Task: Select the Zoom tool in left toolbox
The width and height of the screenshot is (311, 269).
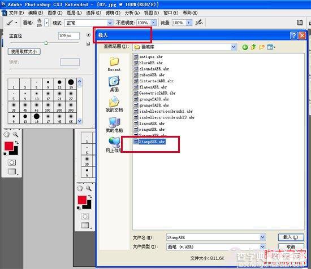Action: coord(15,134)
